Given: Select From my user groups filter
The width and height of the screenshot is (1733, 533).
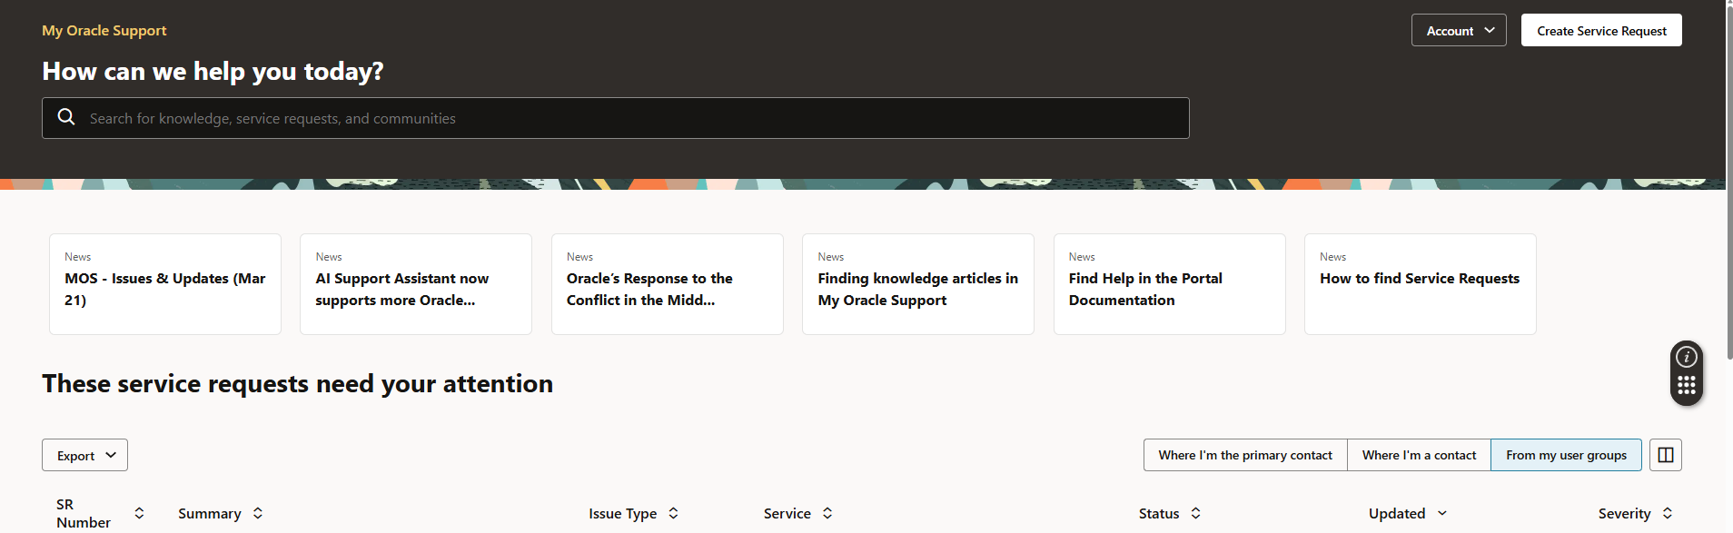Looking at the screenshot, I should [1566, 455].
